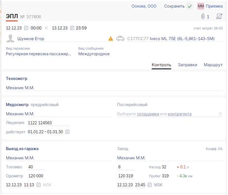The height and width of the screenshot is (195, 228).
Task: Click the контрагента link
Action: [x=180, y=114]
